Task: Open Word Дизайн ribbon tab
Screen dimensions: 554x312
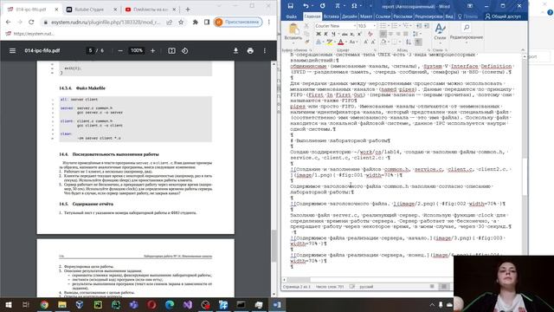Action: tap(350, 16)
